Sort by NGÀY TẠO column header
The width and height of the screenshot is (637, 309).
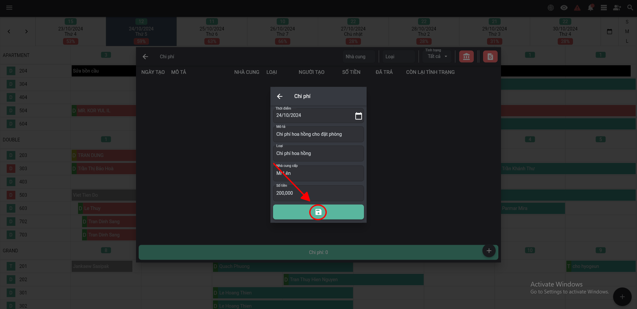[153, 72]
